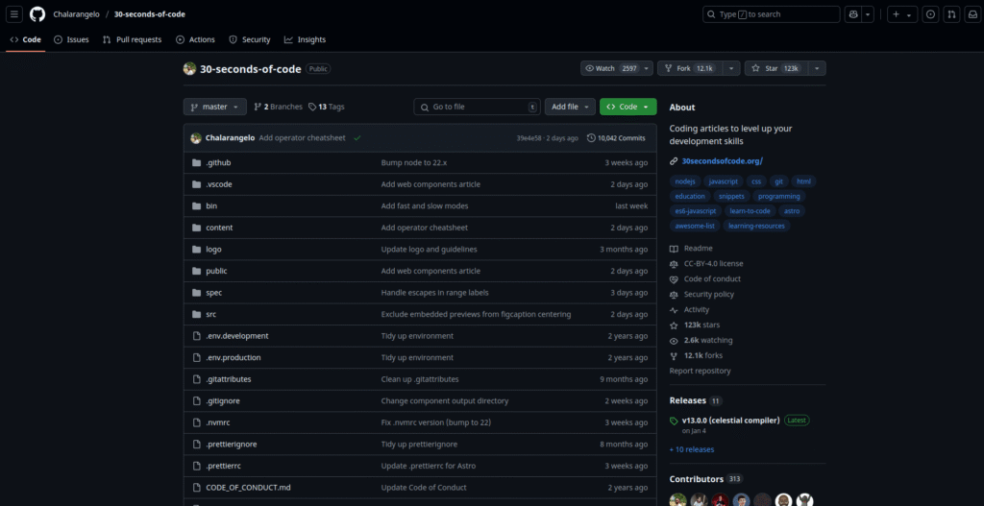Click the tag icon next to 13 Tags
The height and width of the screenshot is (506, 984).
312,107
